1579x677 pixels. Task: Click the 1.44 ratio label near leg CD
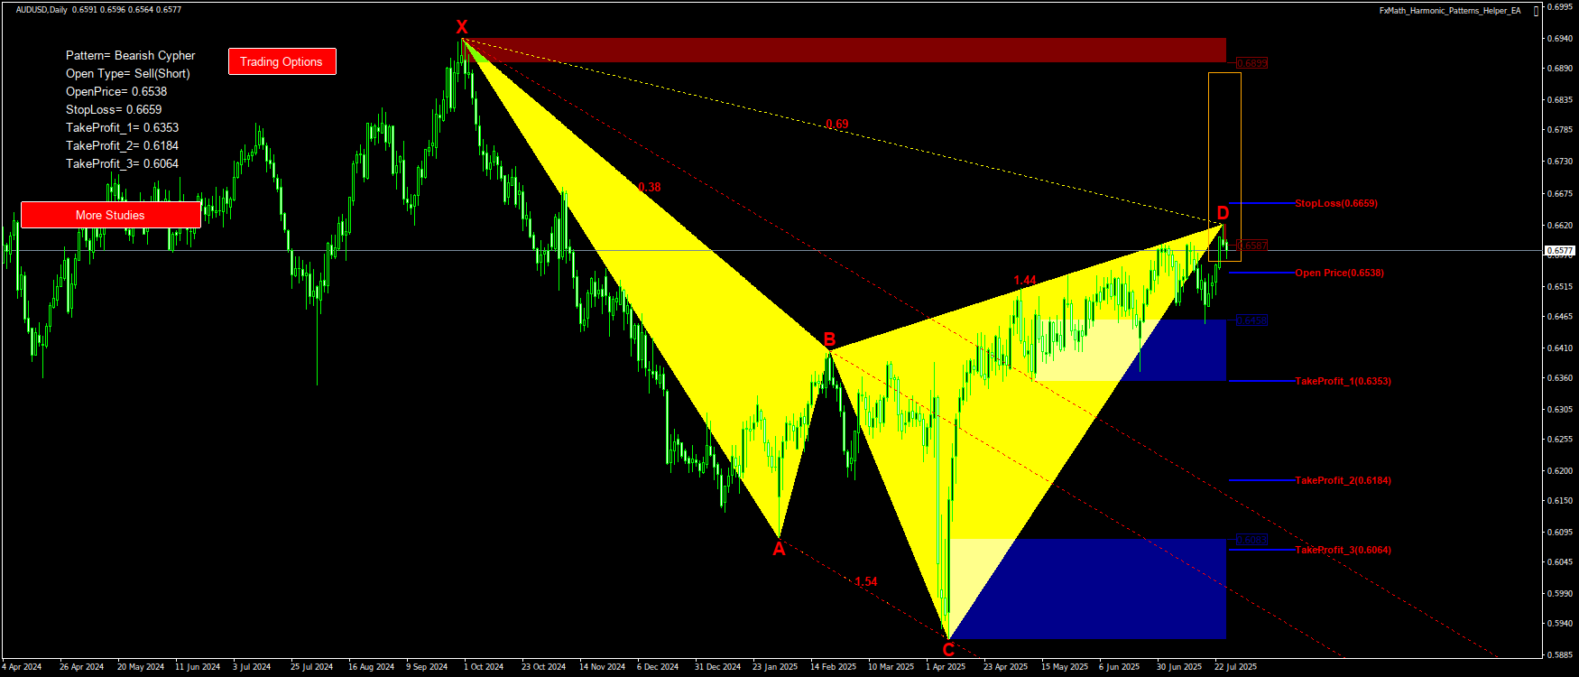[1025, 281]
